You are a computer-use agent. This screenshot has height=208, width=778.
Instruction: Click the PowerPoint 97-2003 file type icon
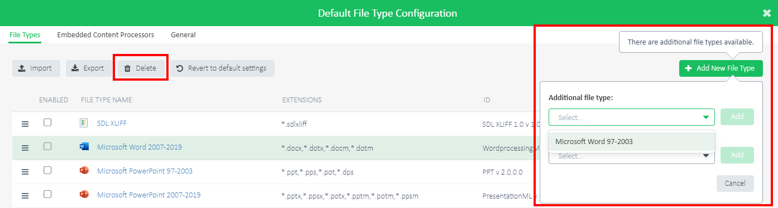pos(84,171)
